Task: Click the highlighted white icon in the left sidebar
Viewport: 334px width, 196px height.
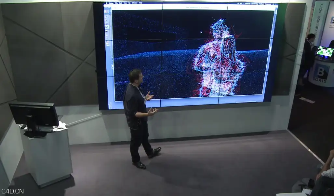Action: pos(107,27)
